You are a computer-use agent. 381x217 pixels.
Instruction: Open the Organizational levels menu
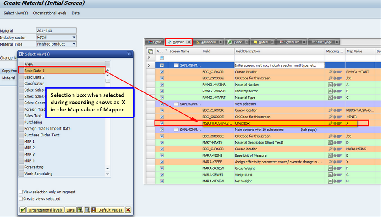50,13
